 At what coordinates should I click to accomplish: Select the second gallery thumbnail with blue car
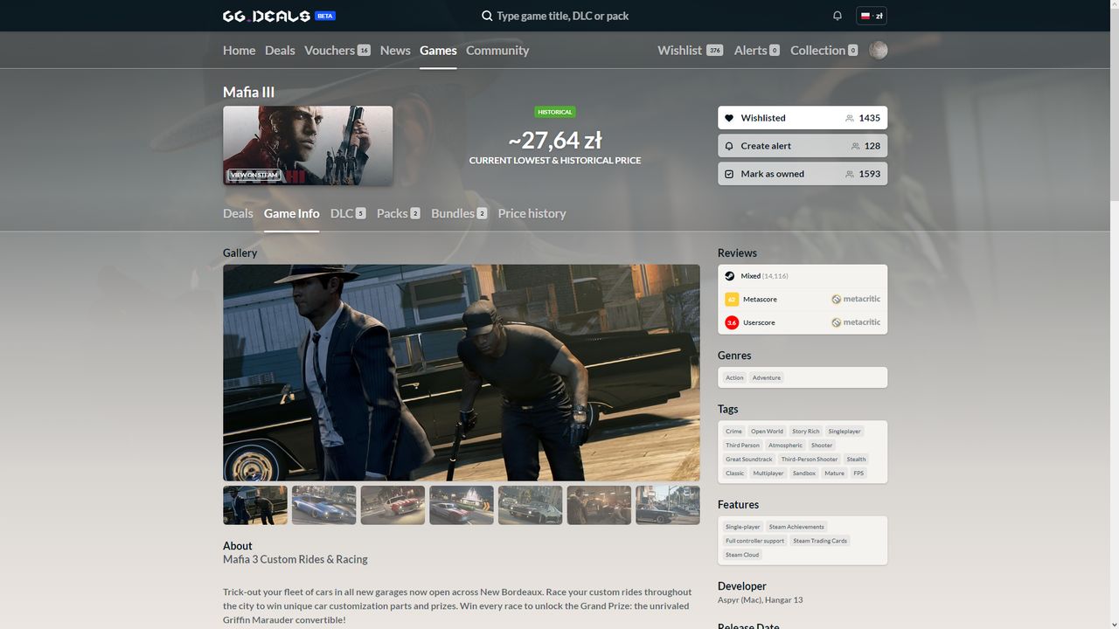[x=323, y=505]
